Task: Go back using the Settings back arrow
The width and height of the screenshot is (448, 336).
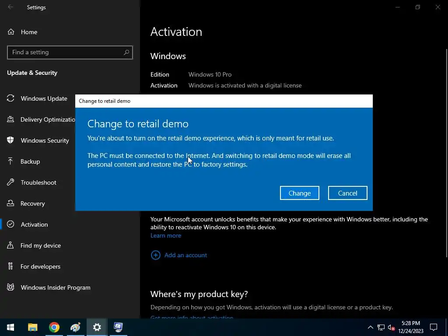Action: coord(10,7)
